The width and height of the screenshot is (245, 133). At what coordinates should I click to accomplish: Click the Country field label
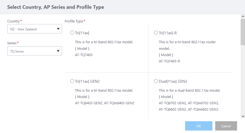[x=13, y=21]
